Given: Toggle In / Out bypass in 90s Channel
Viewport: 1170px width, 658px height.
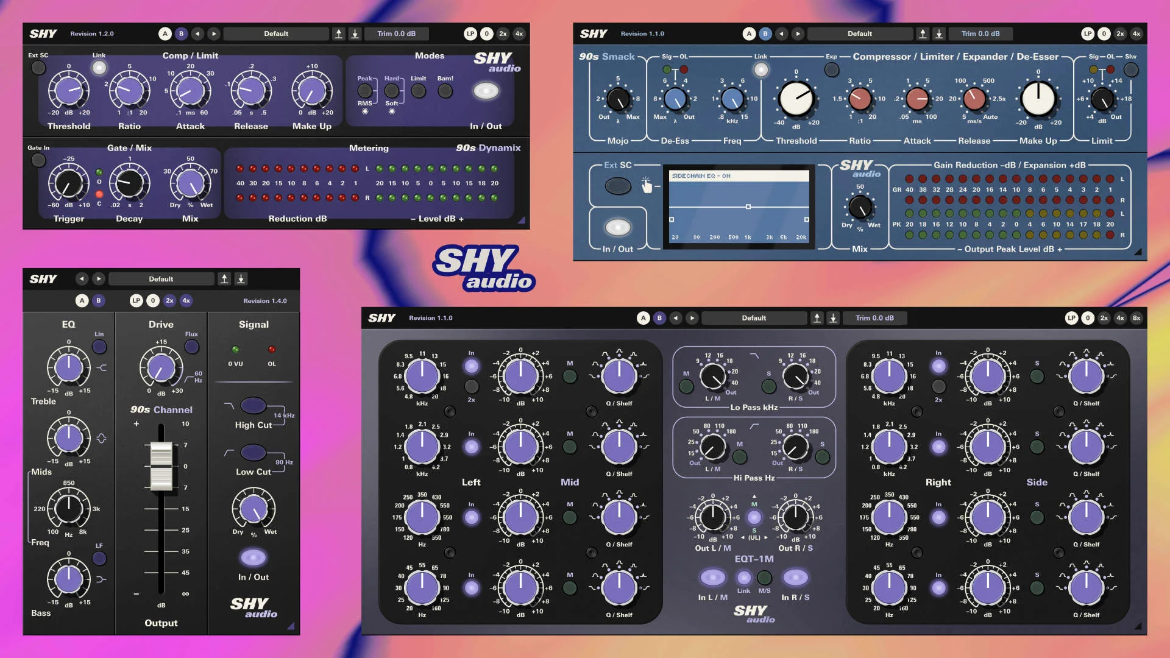Looking at the screenshot, I should pos(253,557).
